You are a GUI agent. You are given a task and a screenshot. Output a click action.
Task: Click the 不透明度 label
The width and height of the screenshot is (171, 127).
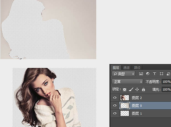(153, 82)
